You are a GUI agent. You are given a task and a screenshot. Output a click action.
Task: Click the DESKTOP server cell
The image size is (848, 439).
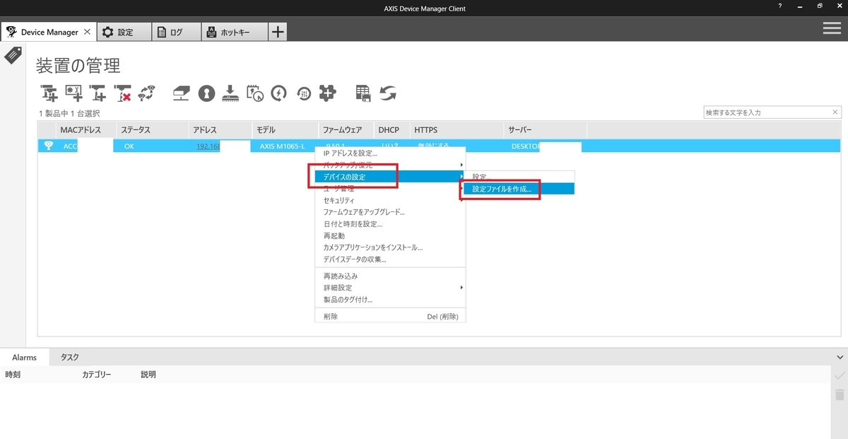point(526,146)
